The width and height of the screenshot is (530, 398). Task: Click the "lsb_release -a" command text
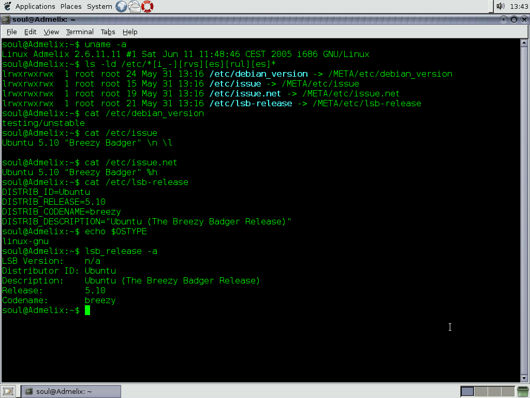pyautogui.click(x=121, y=251)
